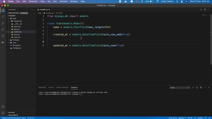Click in the terminal prompt line
The image size is (212, 119).
click(81, 94)
